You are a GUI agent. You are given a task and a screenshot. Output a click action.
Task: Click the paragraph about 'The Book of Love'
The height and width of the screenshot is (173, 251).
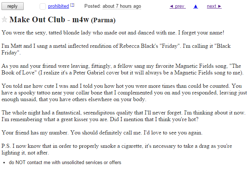pos(122,69)
